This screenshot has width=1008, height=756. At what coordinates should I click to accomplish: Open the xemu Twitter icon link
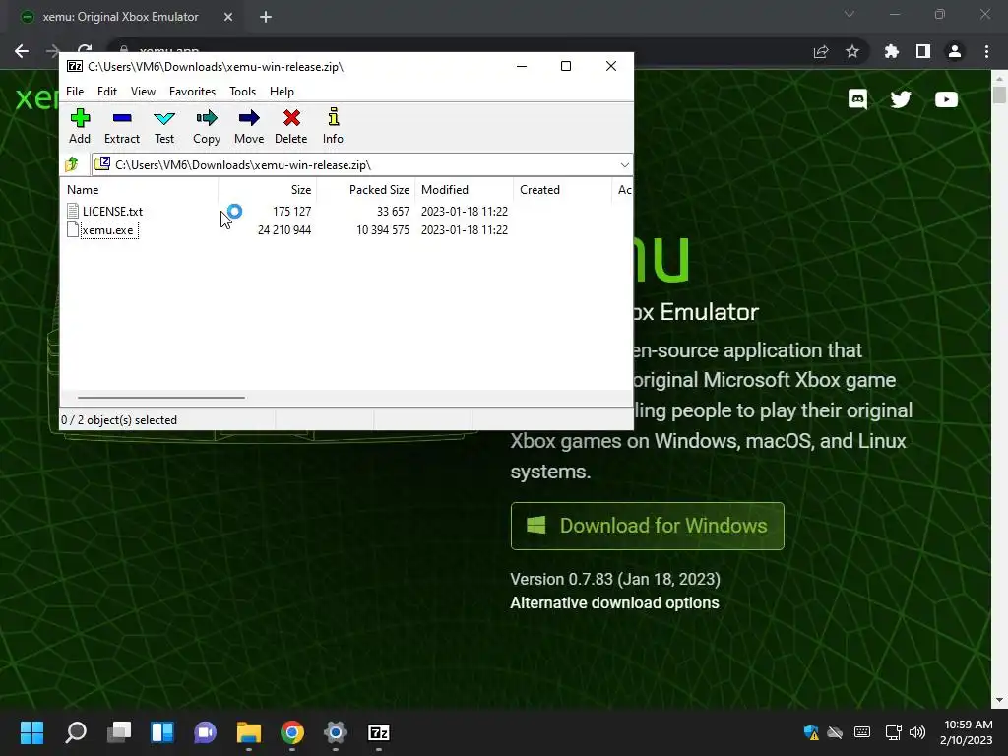[901, 99]
